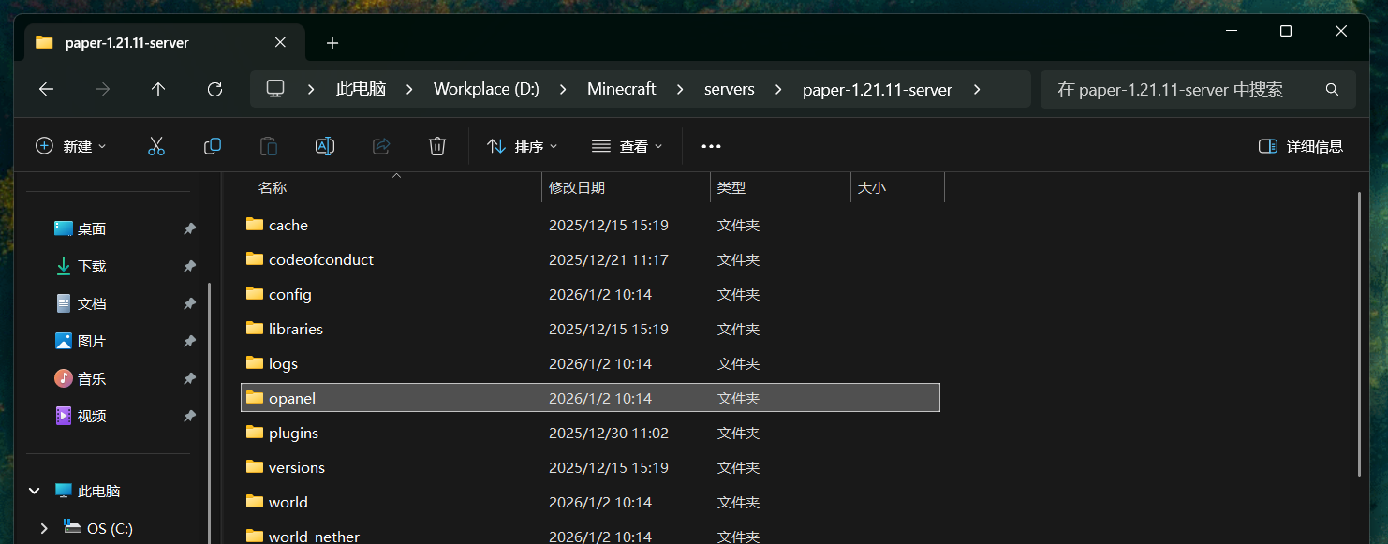Select the plugins folder
The height and width of the screenshot is (544, 1388).
click(x=293, y=434)
